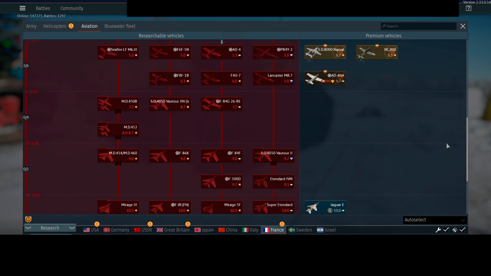The image size is (491, 276).
Task: Click the Research button
Action: point(50,228)
